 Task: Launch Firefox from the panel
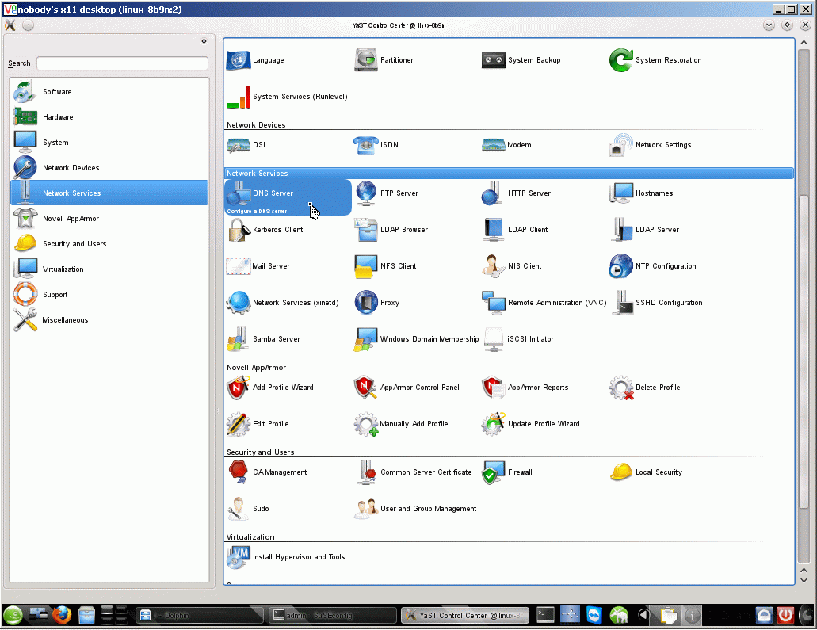(61, 616)
